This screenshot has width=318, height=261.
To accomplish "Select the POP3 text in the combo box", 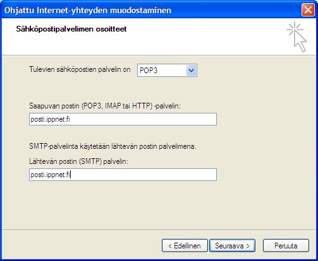I will [x=149, y=71].
